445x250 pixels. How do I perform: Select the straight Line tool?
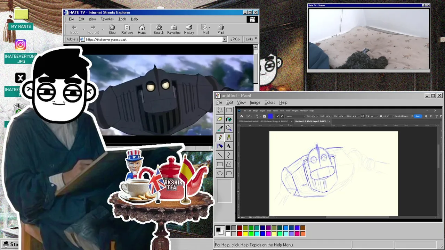coord(220,156)
